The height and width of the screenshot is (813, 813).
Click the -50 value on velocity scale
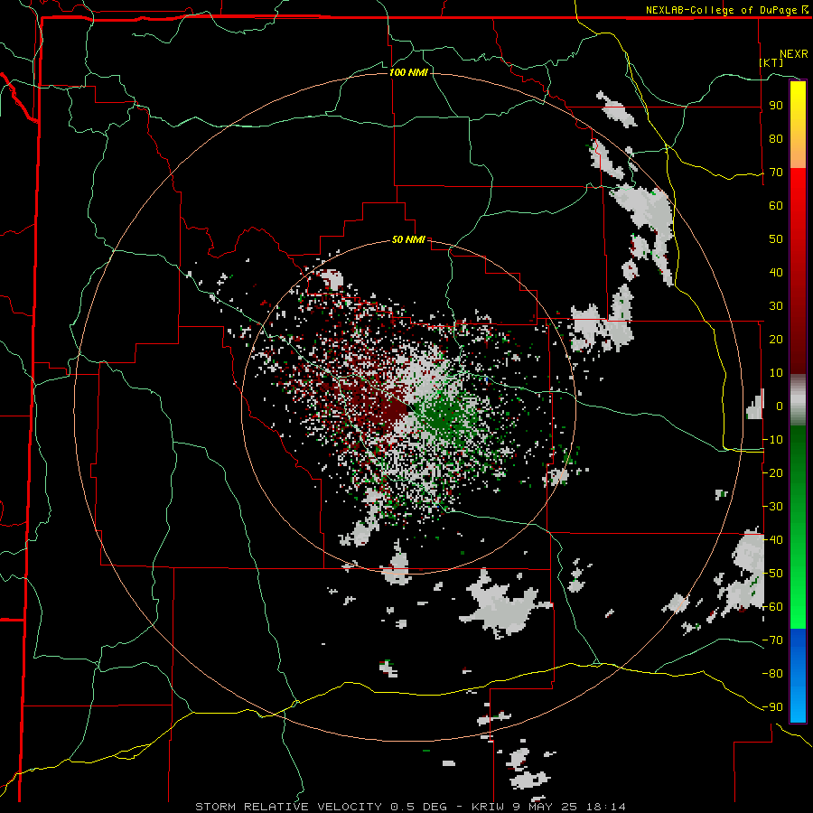point(772,574)
